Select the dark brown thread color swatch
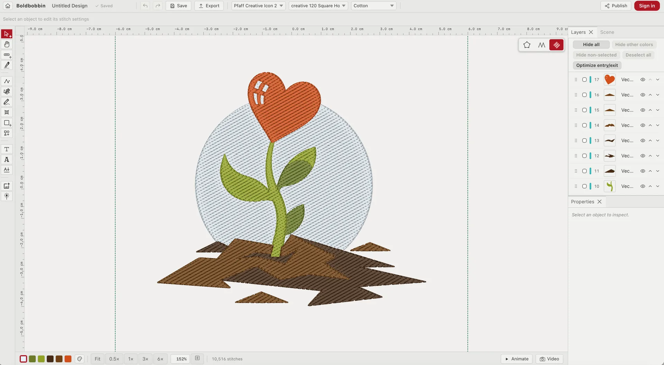The height and width of the screenshot is (365, 664). tap(50, 359)
